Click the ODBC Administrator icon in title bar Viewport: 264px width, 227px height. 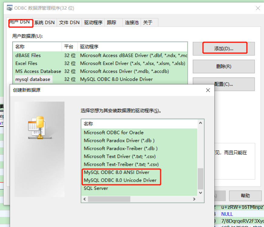point(9,8)
